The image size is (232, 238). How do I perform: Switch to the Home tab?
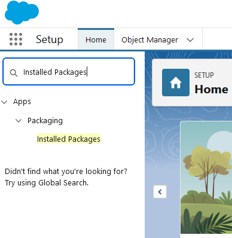96,39
